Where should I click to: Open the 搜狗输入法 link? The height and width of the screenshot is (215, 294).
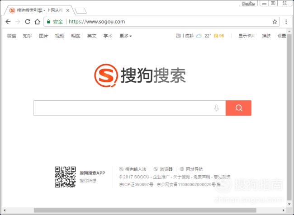133,169
